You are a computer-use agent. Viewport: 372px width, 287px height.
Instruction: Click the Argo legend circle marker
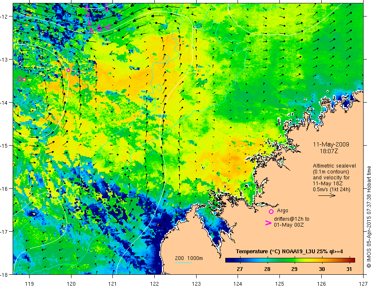tap(271, 211)
